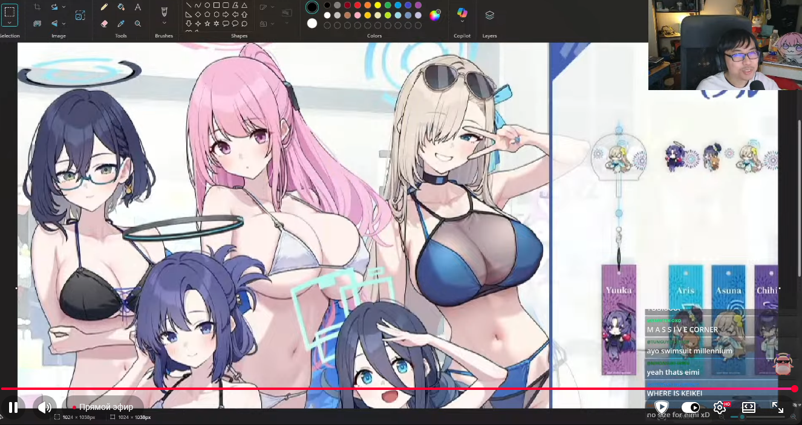Open the Rotate options dropdown arrow
The image size is (802, 425).
[x=64, y=7]
